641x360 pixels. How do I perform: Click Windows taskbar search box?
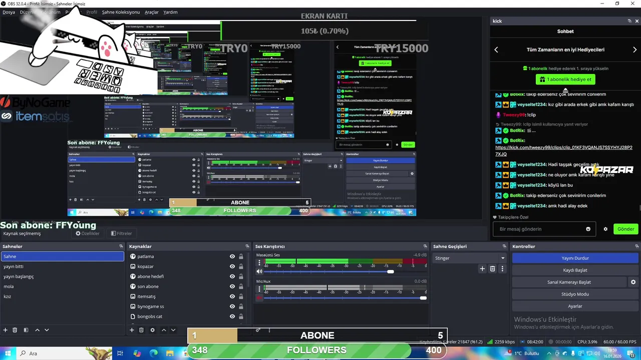click(x=64, y=353)
